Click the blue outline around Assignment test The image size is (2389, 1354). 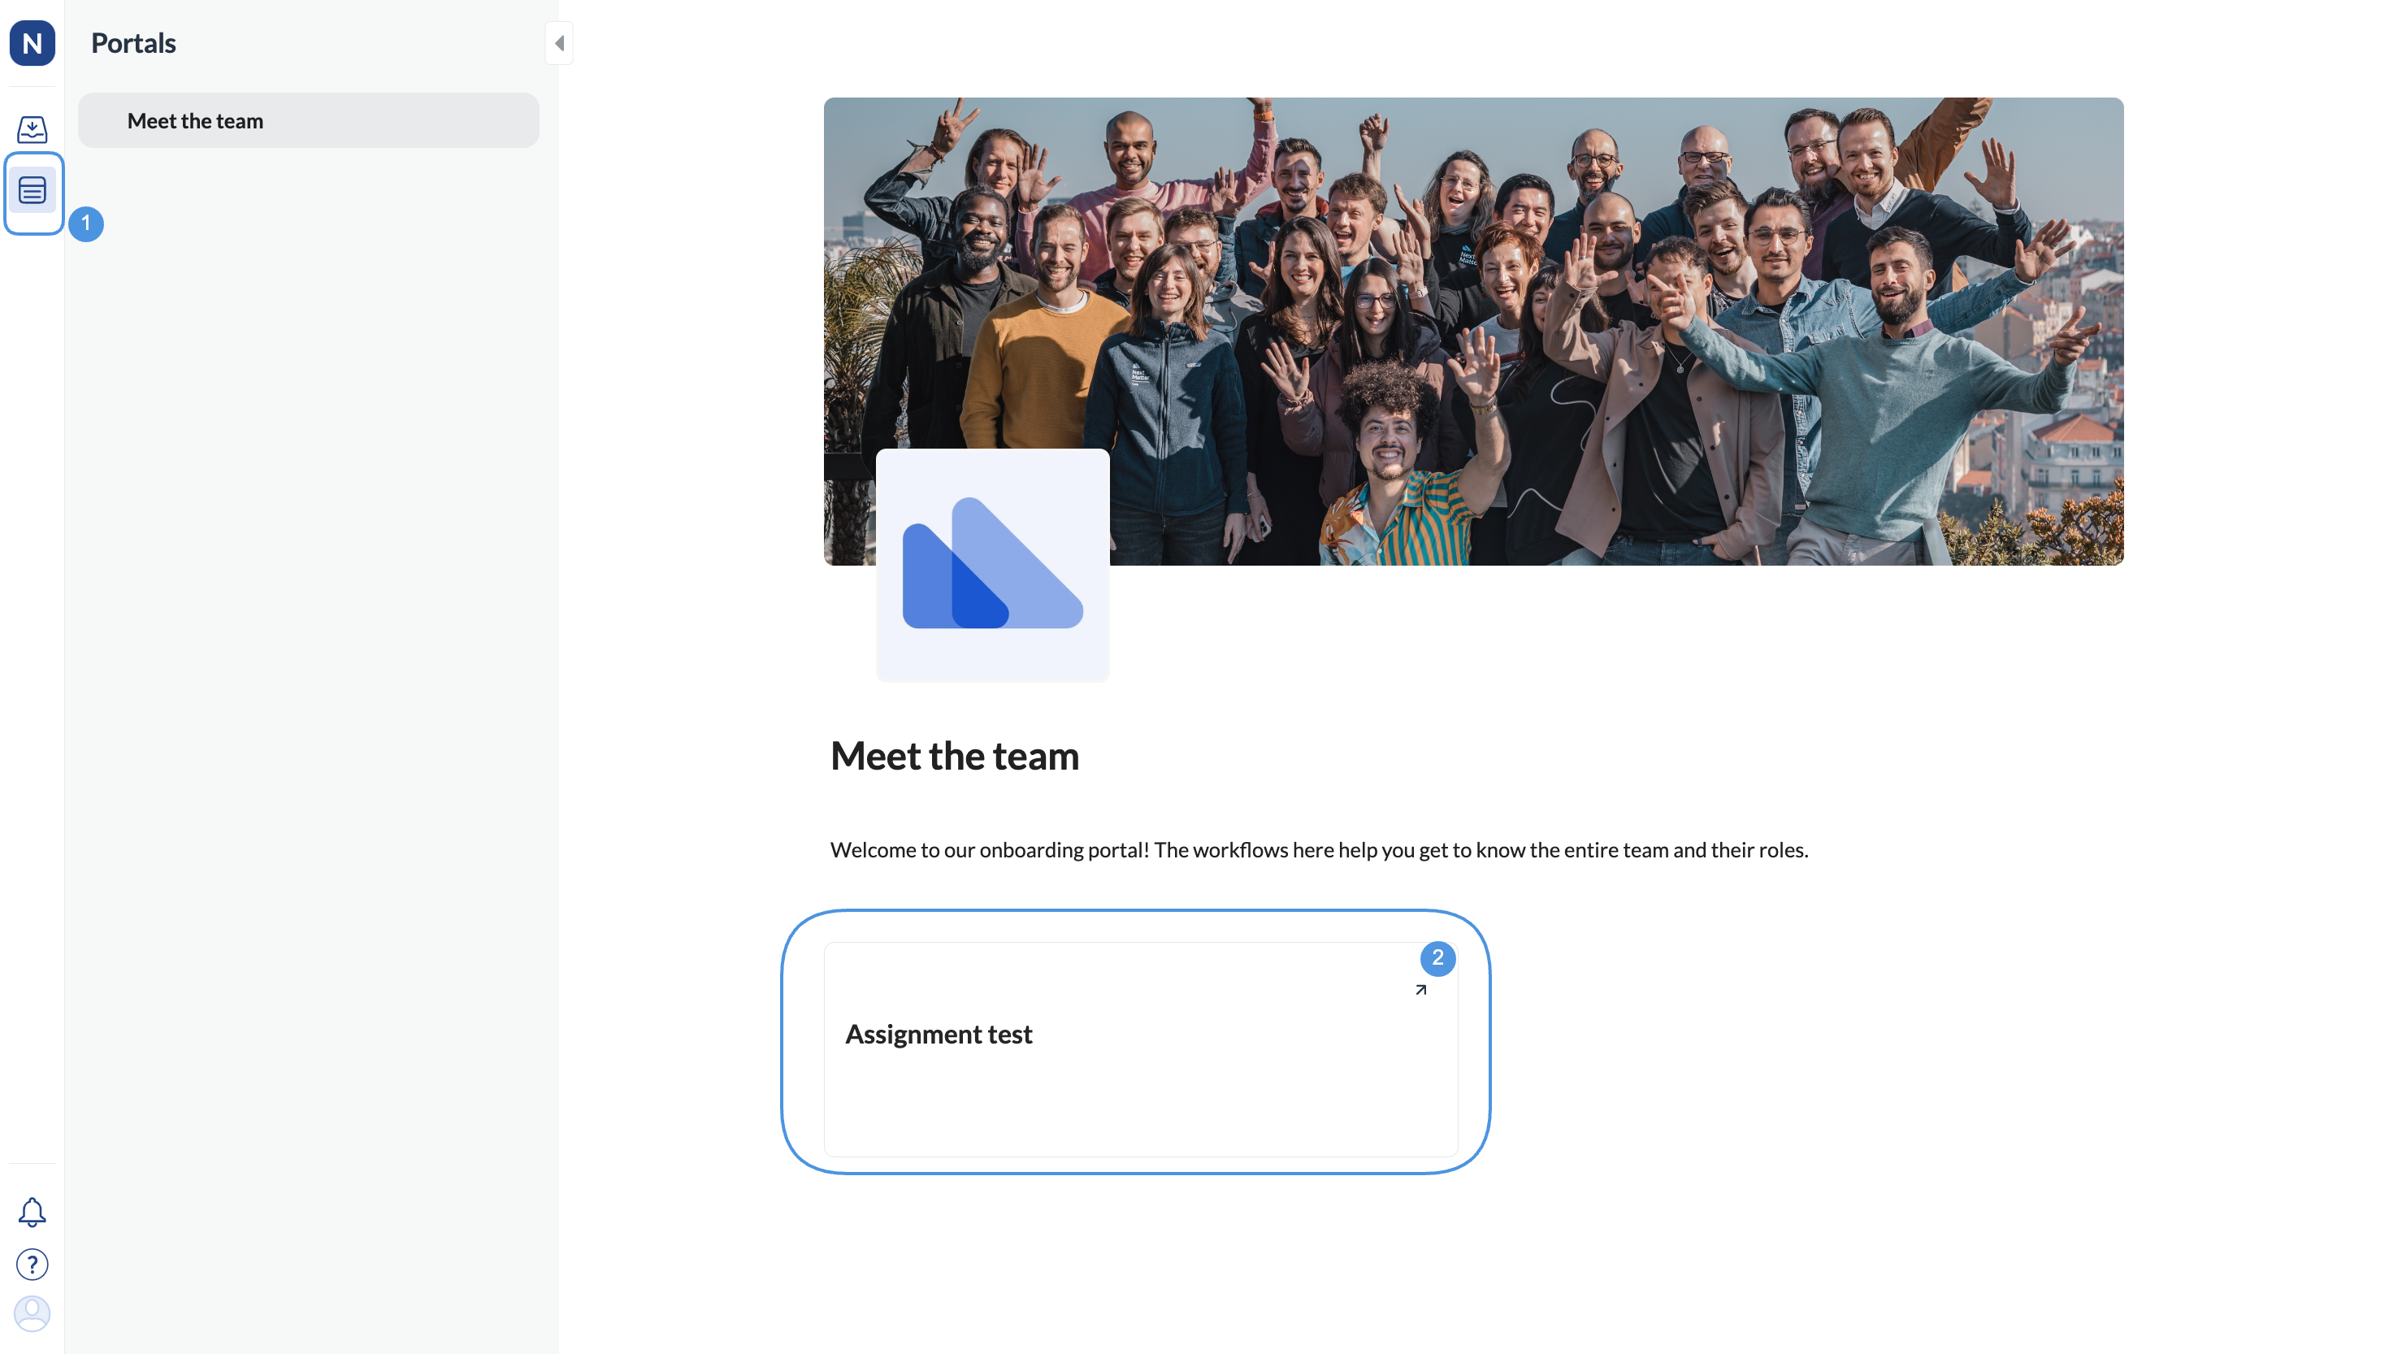(x=783, y=1042)
